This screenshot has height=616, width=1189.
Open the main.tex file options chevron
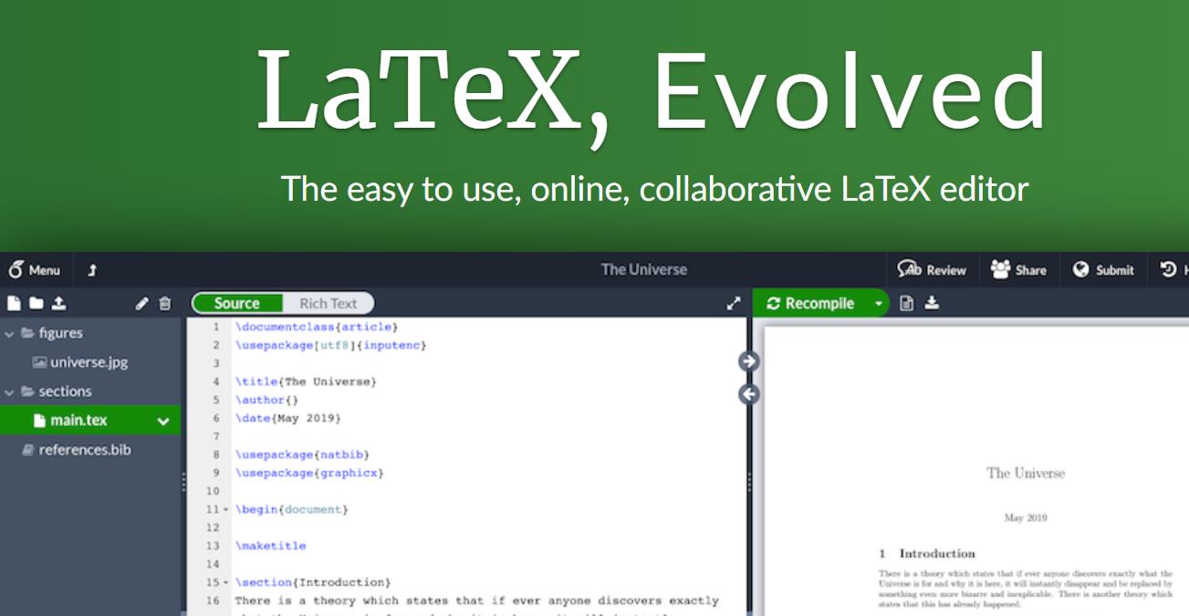pos(163,421)
